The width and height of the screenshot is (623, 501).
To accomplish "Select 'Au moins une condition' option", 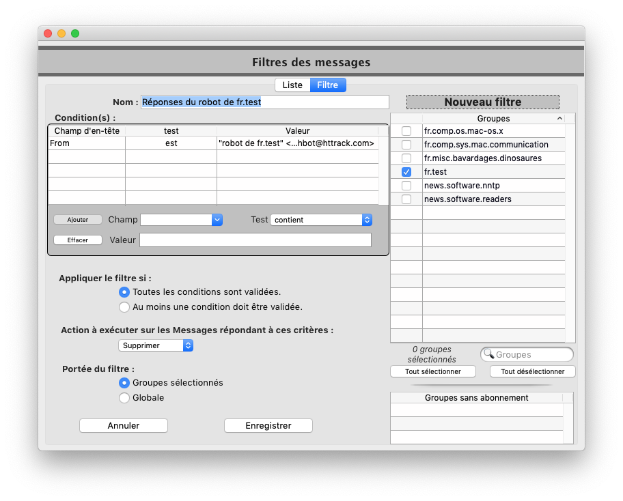I will [210, 307].
